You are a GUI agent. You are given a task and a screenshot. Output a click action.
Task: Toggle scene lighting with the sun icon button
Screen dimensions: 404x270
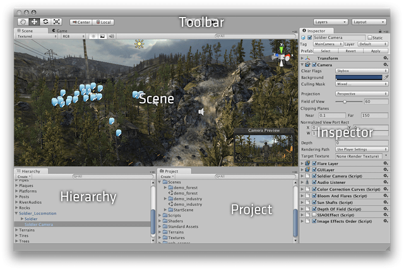click(92, 37)
